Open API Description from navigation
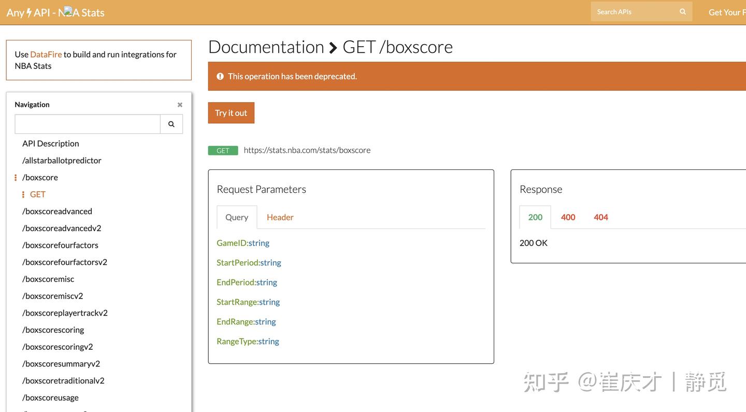Screen dimensions: 746x412 50,143
